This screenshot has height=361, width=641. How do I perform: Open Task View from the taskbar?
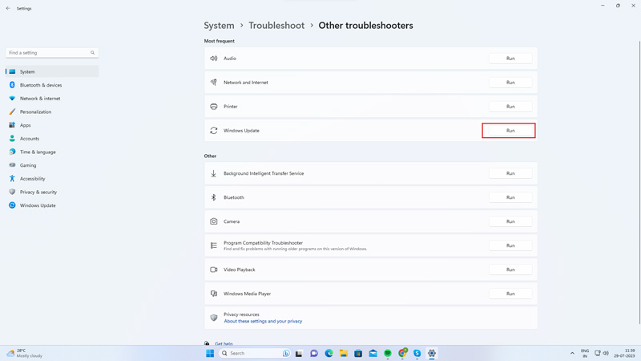click(299, 353)
